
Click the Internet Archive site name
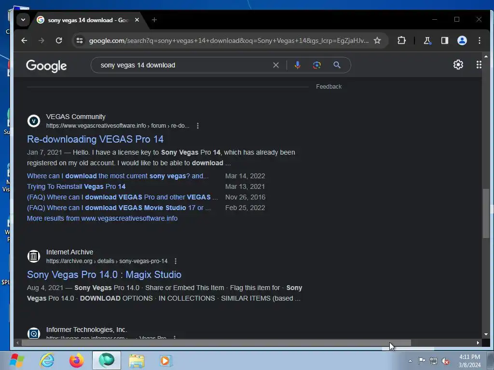69,252
